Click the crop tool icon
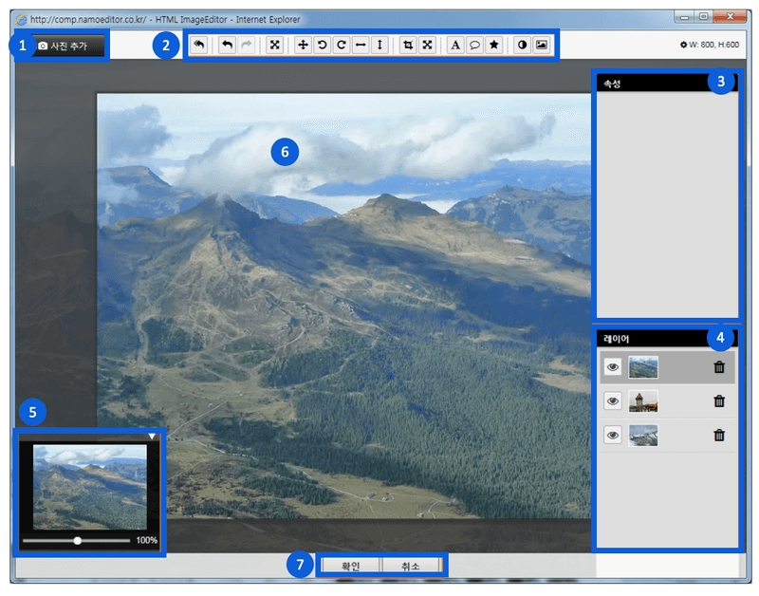The image size is (759, 596). click(408, 46)
